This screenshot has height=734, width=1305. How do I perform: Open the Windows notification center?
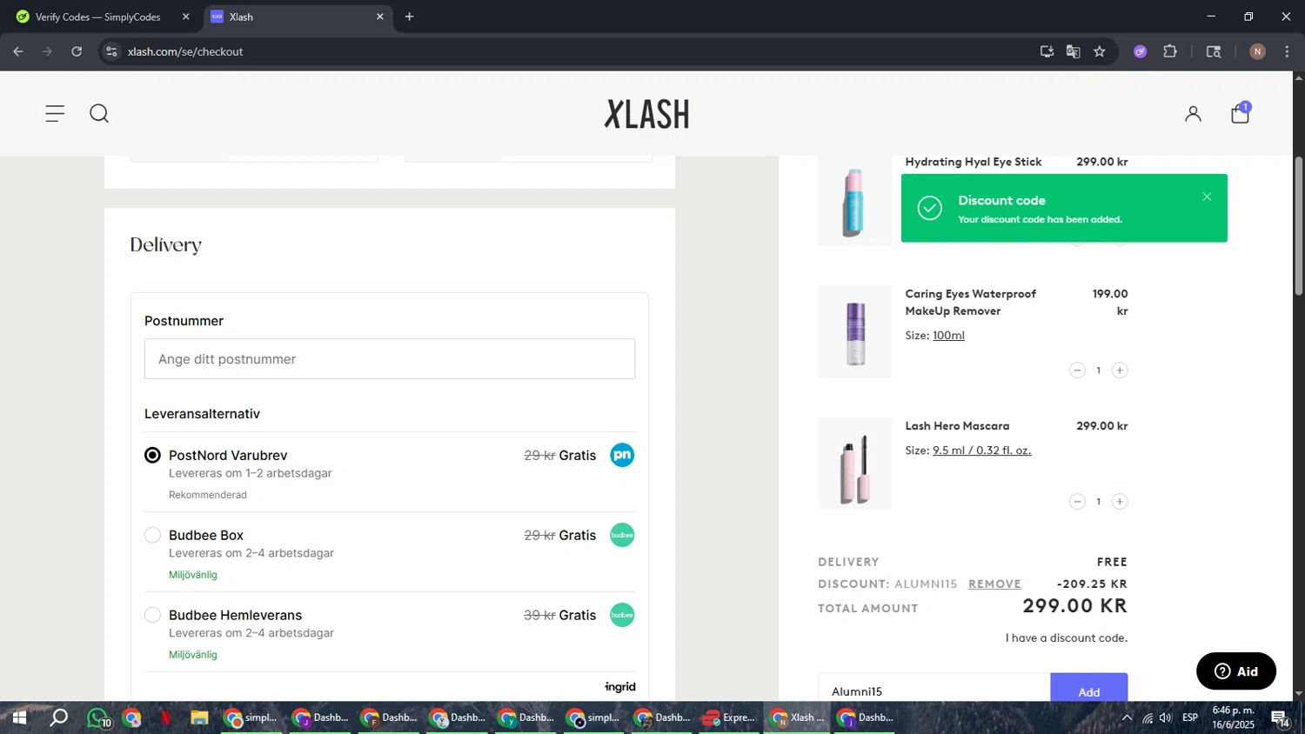[x=1280, y=718]
